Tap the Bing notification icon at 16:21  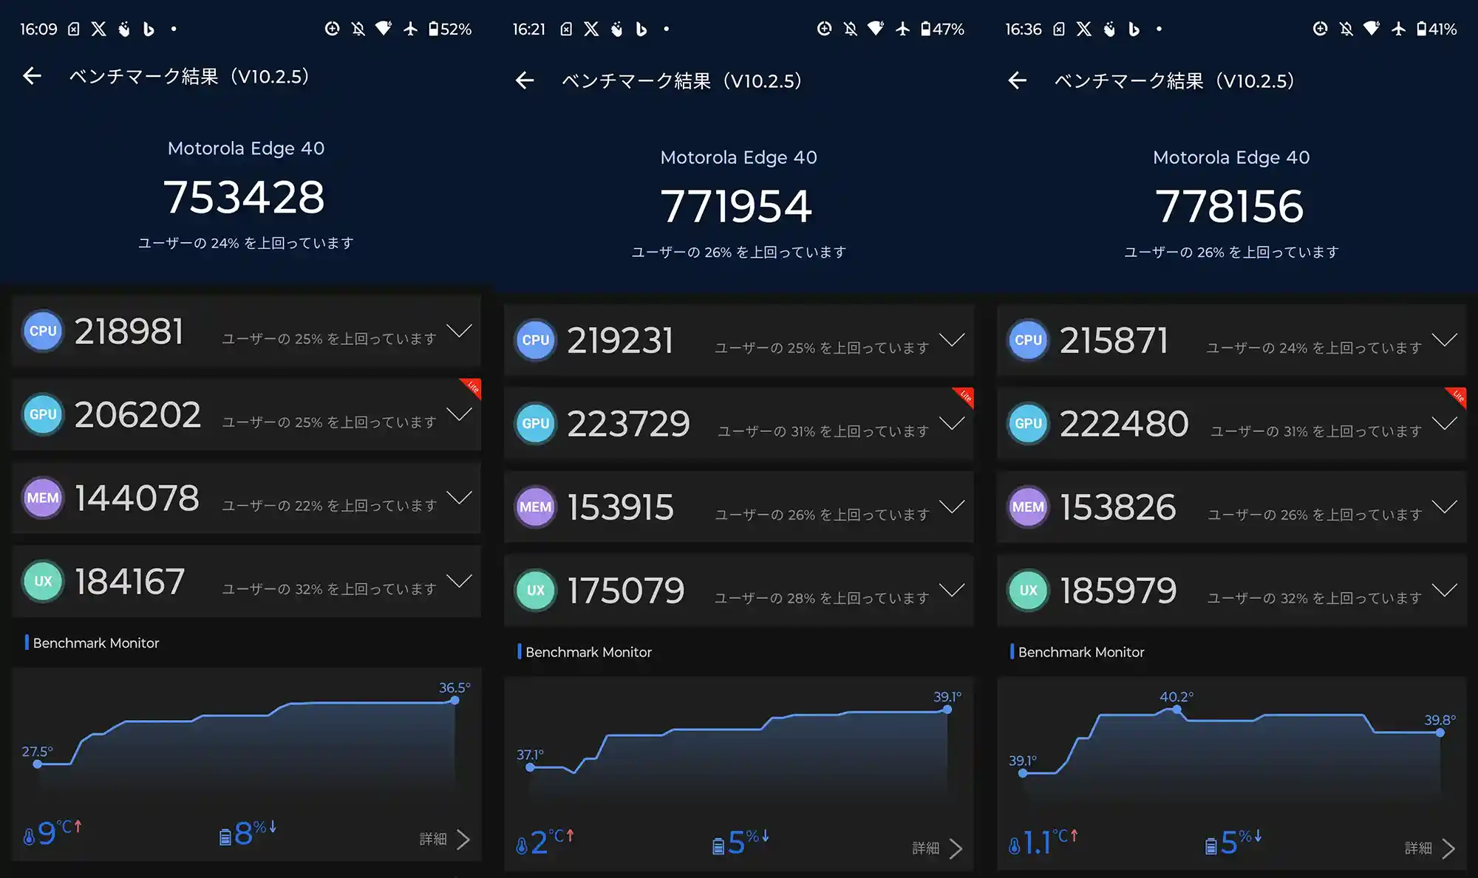coord(641,29)
